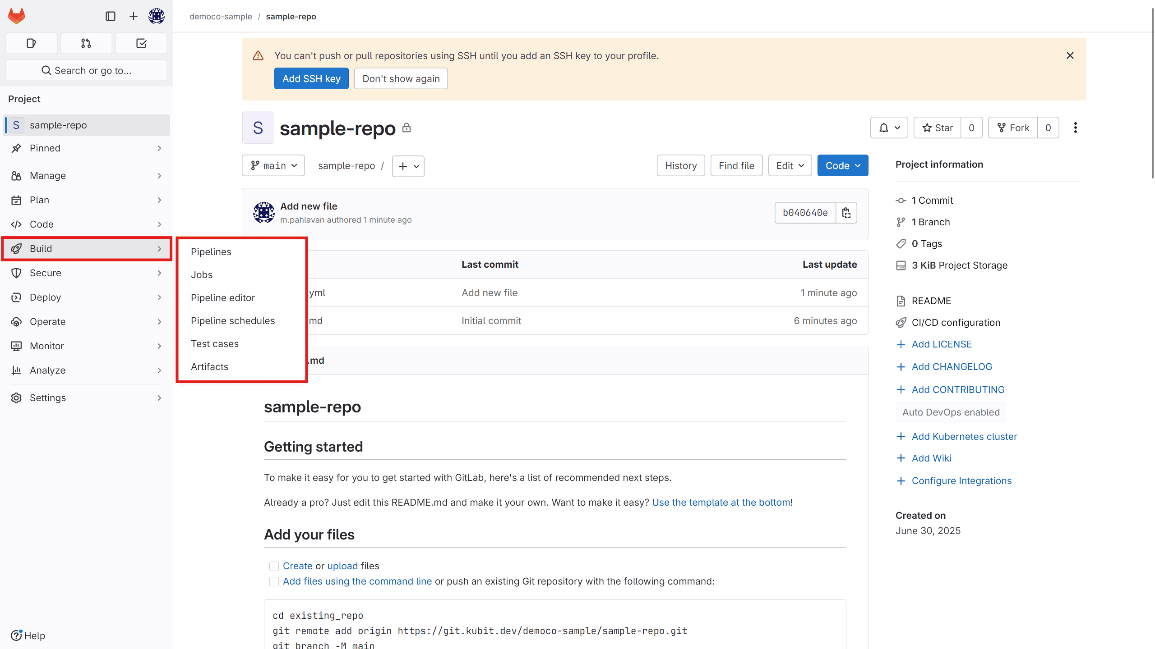The width and height of the screenshot is (1155, 649).
Task: Open the Add new file commit title
Action: tap(309, 206)
